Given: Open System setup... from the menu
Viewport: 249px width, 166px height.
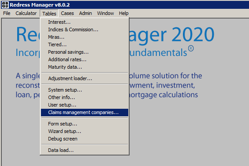Looking at the screenshot, I should (85, 90).
